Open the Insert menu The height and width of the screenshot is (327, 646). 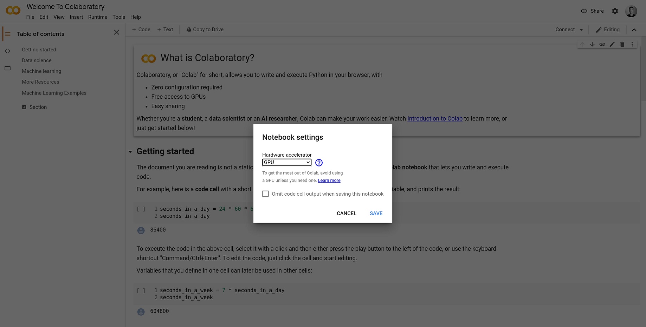pos(76,17)
